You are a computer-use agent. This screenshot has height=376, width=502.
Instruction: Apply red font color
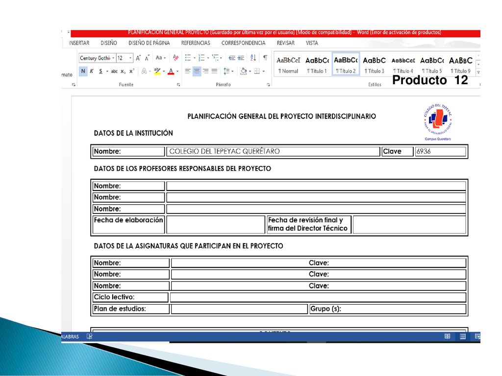click(x=171, y=71)
